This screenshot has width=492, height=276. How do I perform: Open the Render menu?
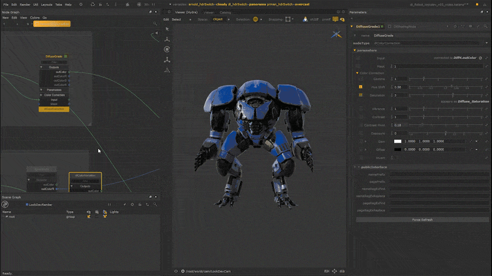[x=25, y=4]
